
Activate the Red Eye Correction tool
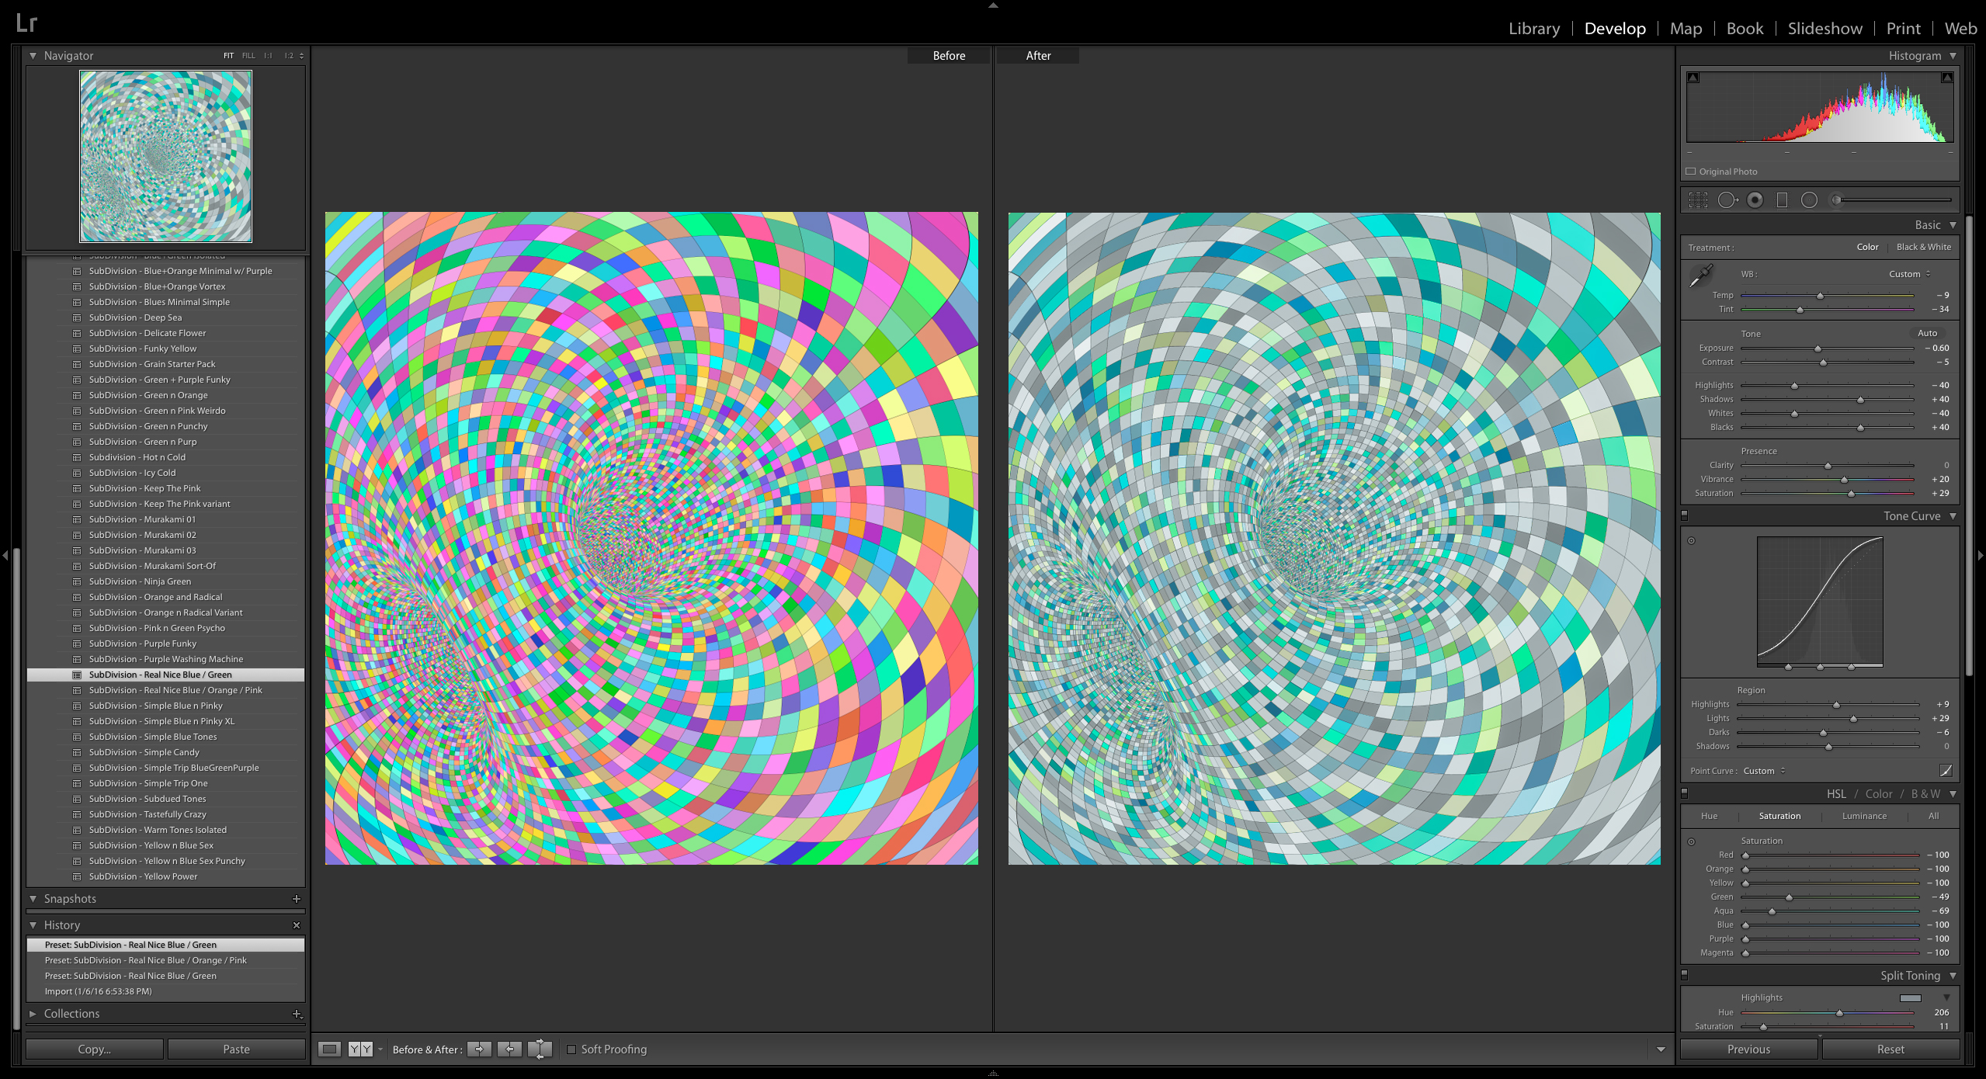tap(1755, 200)
